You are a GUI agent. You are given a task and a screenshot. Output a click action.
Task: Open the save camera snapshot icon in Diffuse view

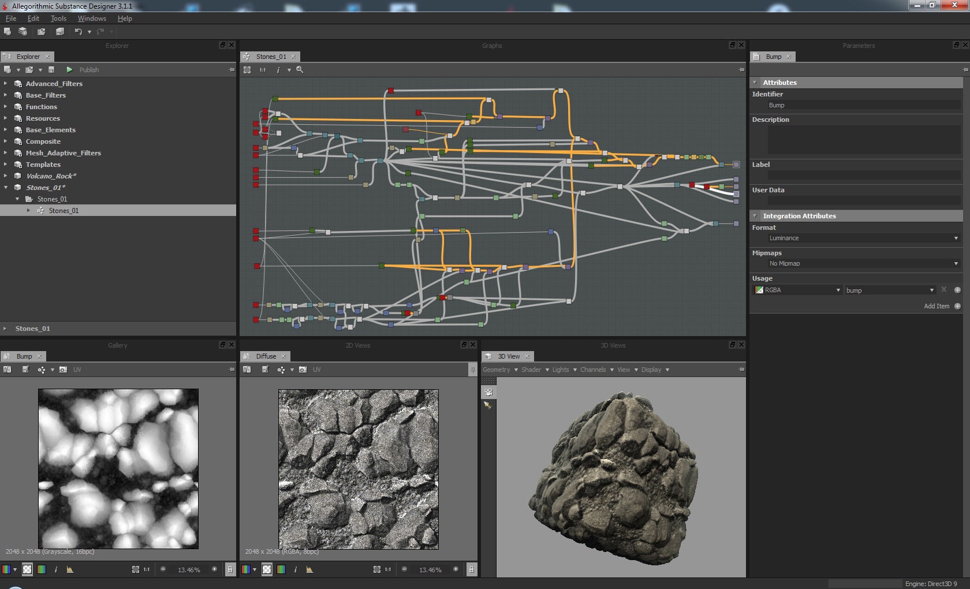point(303,370)
